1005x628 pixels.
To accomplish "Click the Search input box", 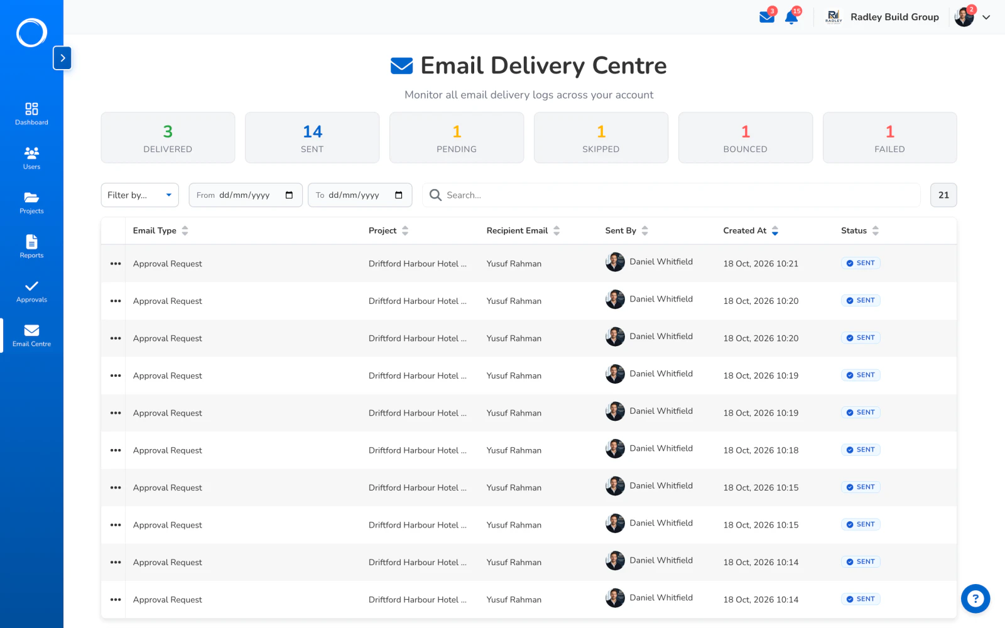I will (671, 195).
